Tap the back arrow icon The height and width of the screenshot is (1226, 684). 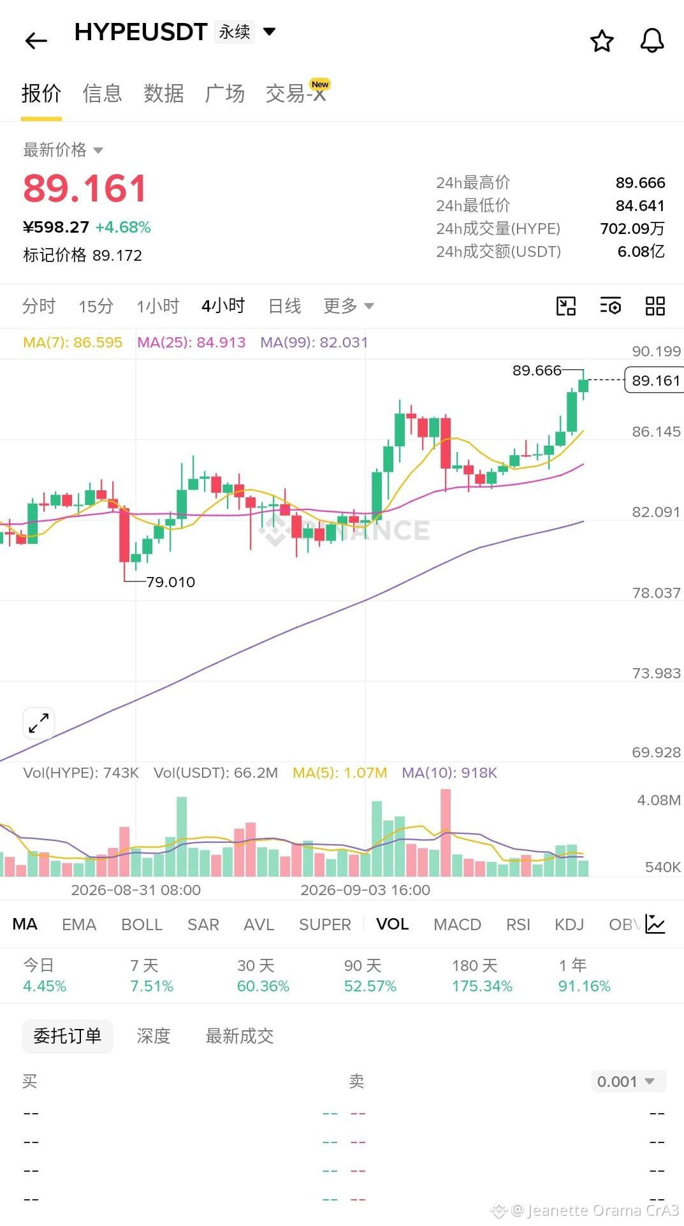(x=36, y=41)
